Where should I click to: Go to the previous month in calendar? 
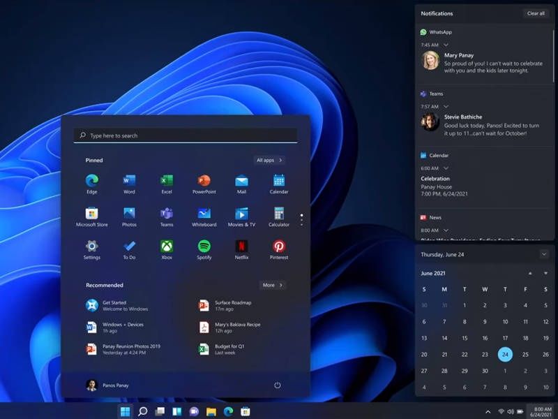(x=530, y=273)
